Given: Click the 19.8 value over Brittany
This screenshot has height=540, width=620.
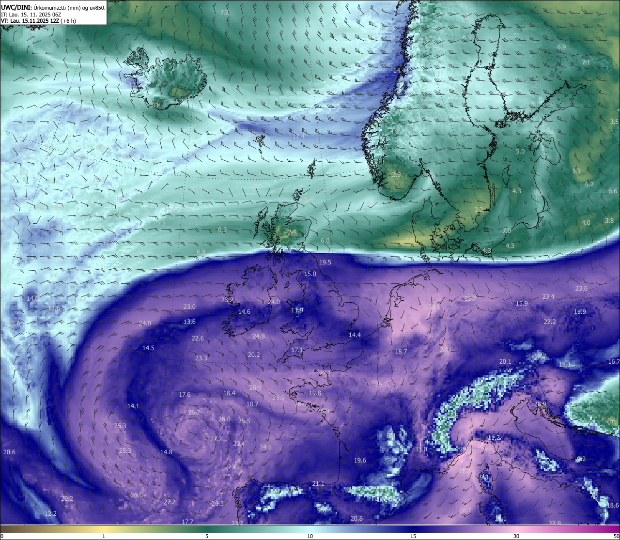Looking at the screenshot, I should [x=315, y=393].
